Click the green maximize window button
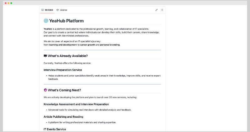Screen dimensions: 250x132 coord(11,3)
